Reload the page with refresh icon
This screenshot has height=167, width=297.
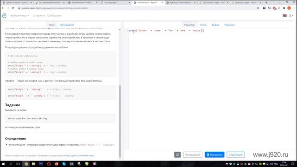click(13, 8)
